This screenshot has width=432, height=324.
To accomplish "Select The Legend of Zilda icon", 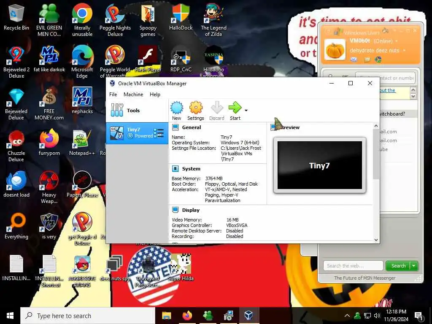I will (x=213, y=21).
